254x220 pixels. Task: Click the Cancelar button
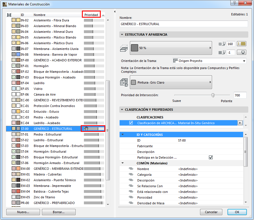point(211,212)
